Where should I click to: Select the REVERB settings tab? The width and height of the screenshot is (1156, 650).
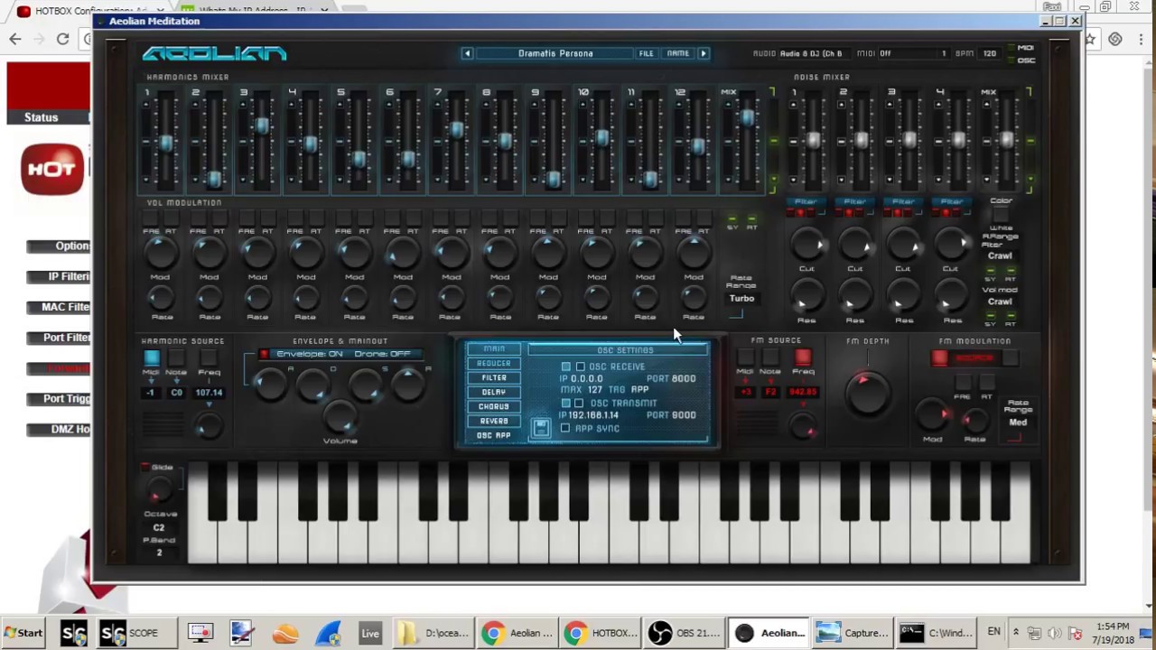494,422
